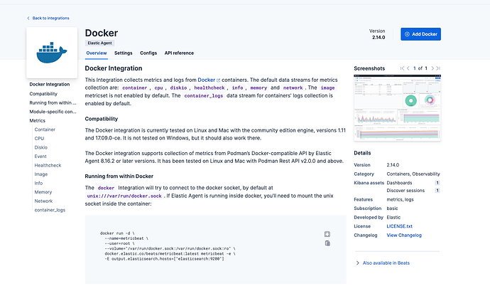Click the basic subscription value

[392, 208]
